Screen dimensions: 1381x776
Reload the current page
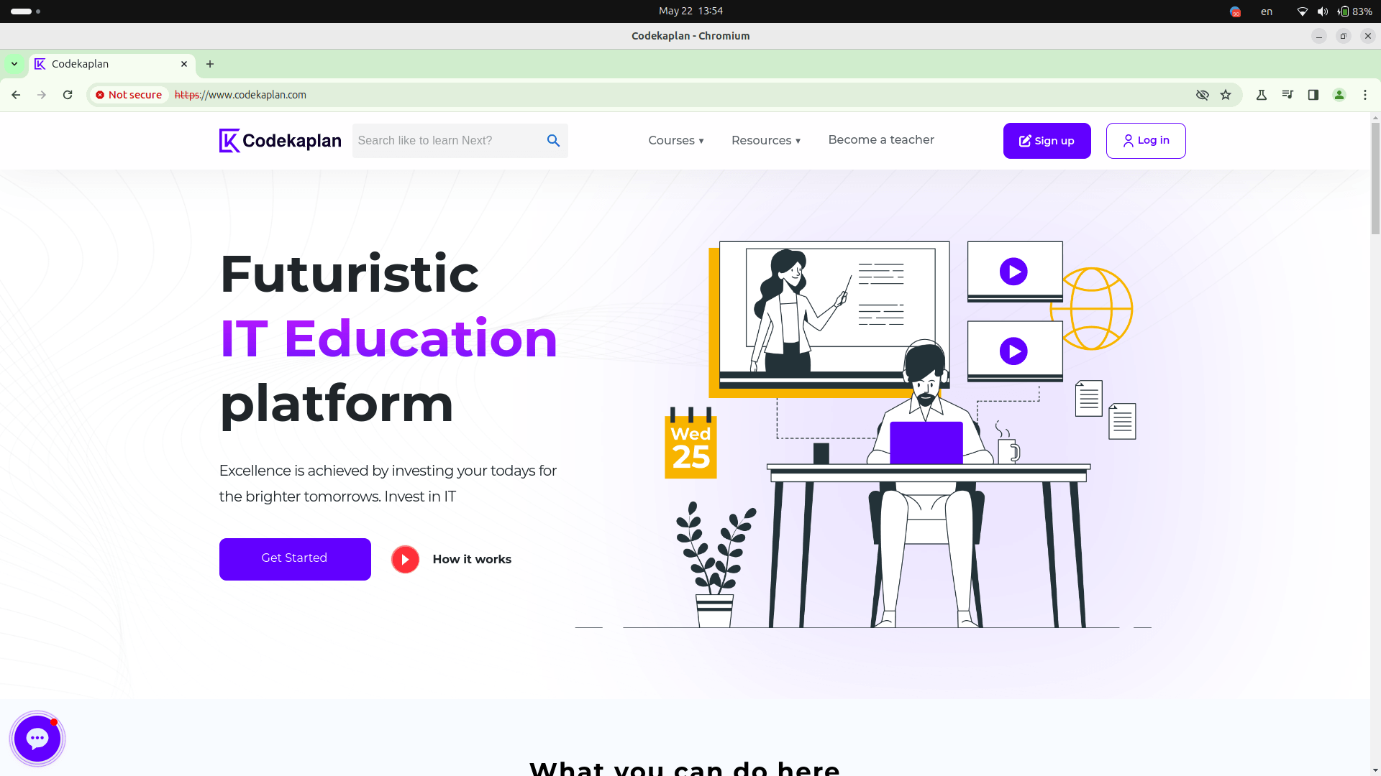[x=68, y=95]
